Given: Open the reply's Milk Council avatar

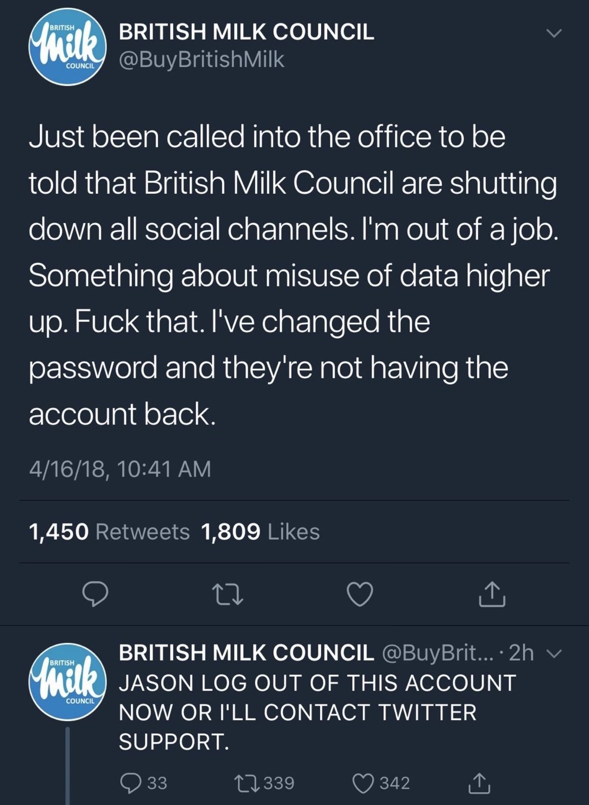Looking at the screenshot, I should pos(67,681).
